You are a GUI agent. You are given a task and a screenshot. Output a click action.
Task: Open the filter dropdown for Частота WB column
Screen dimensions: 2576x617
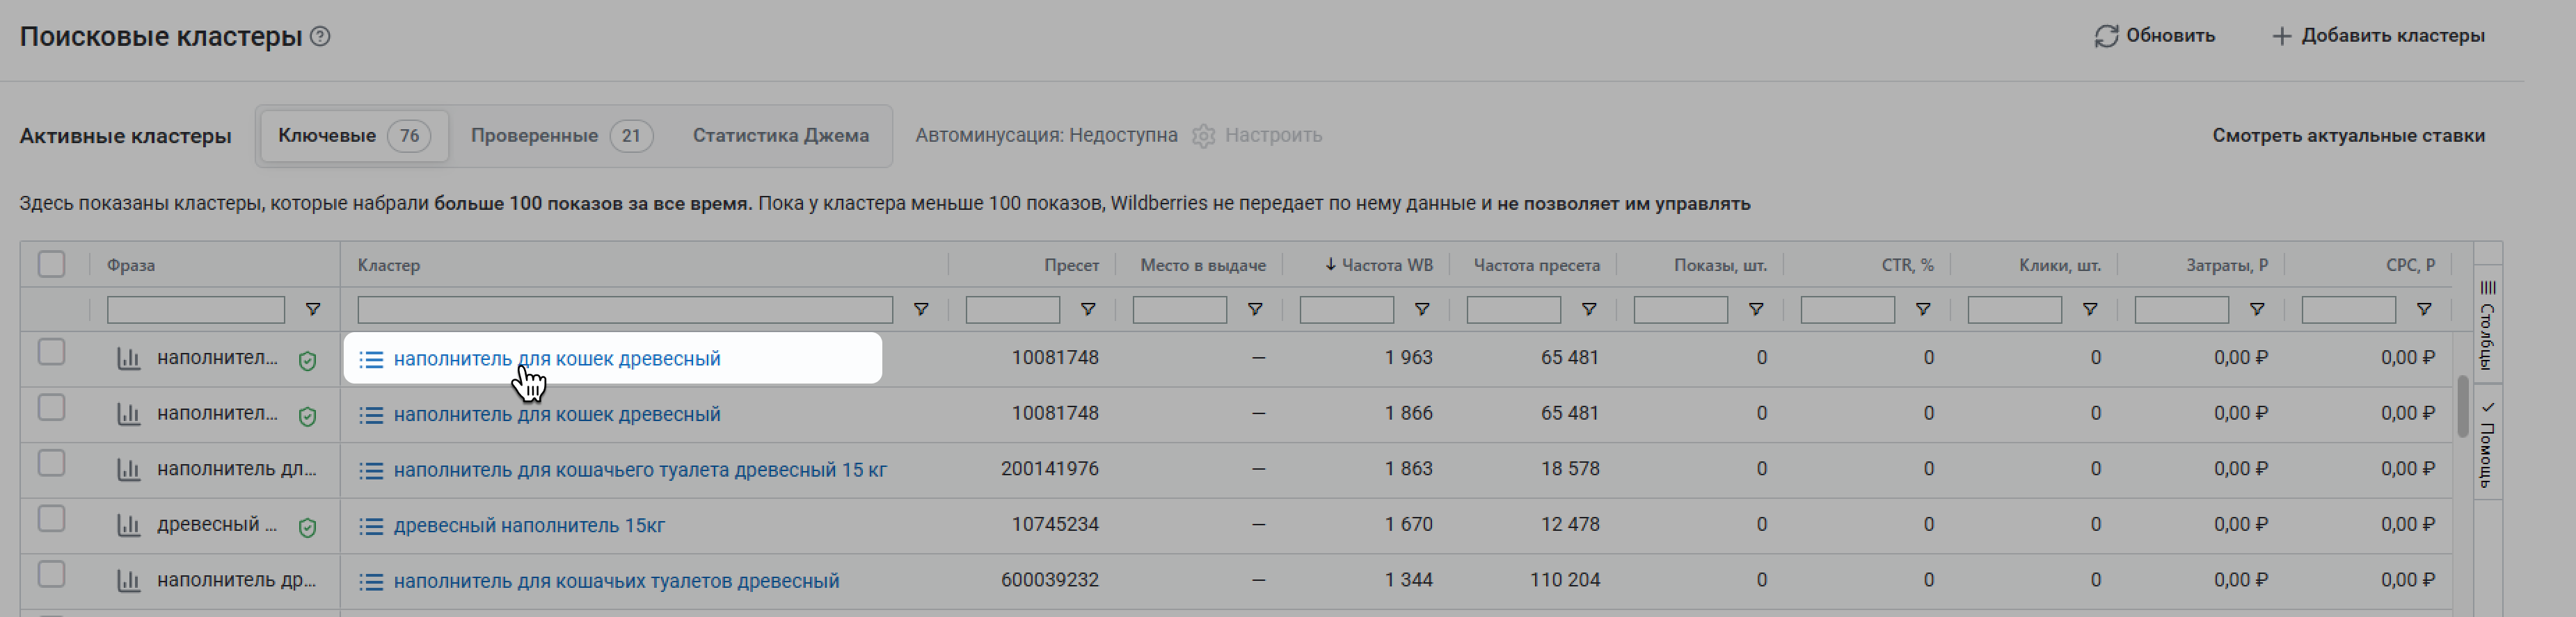pos(1422,311)
